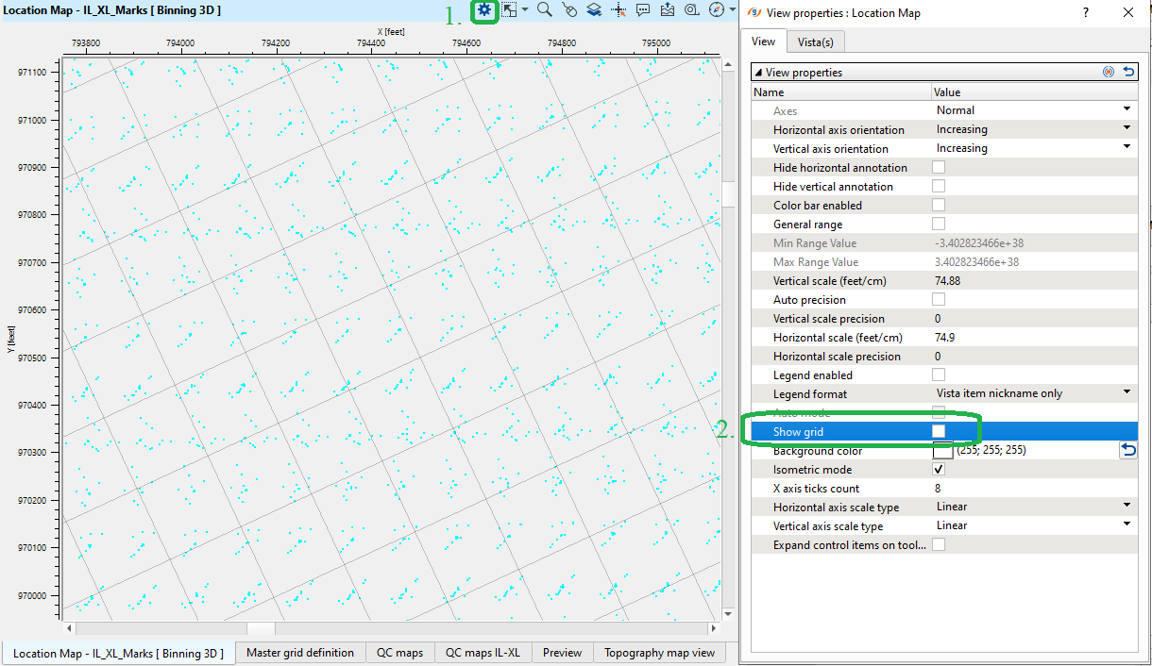Screen dimensions: 1152x666
Task: Switch to the Vista(s) tab
Action: coord(815,42)
